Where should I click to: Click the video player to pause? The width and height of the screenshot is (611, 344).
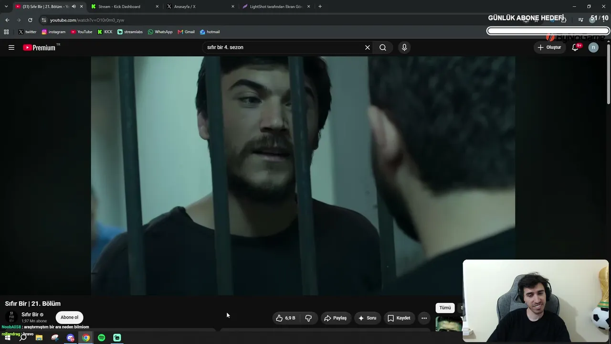click(x=303, y=176)
